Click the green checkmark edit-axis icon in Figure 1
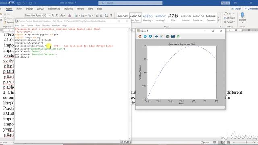The image size is (258, 145). pos(178,36)
